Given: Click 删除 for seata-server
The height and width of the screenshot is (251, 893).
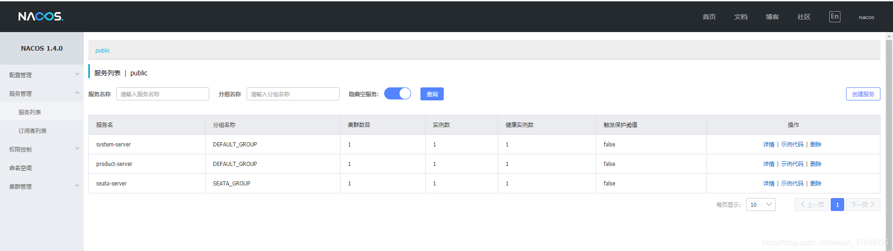Looking at the screenshot, I should (816, 184).
